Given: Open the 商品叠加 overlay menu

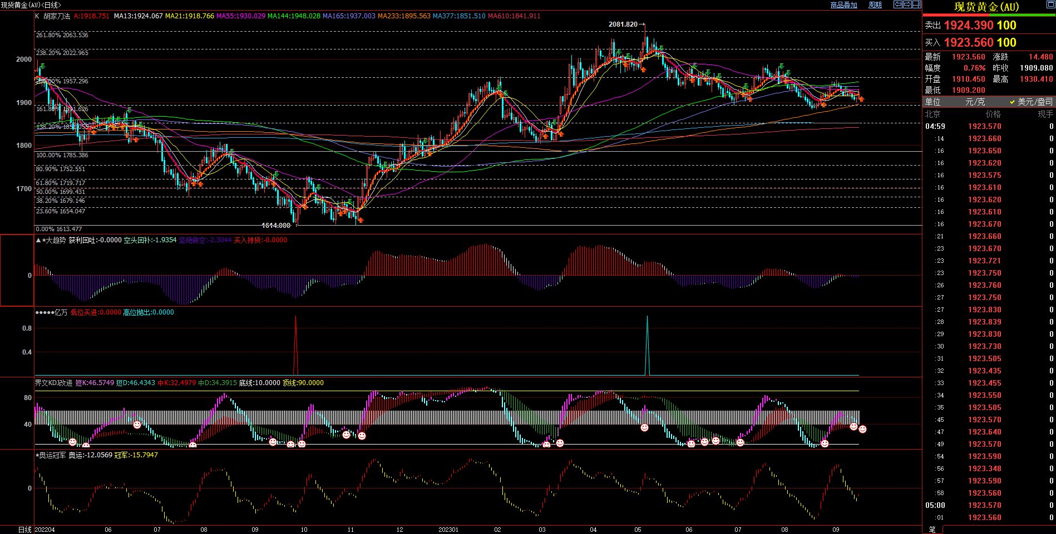Looking at the screenshot, I should click(x=843, y=5).
